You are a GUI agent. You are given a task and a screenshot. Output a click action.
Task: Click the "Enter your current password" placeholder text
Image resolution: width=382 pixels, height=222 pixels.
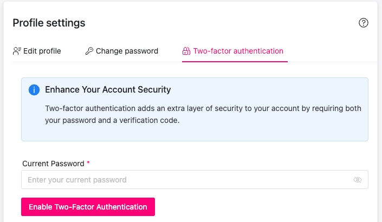click(77, 180)
